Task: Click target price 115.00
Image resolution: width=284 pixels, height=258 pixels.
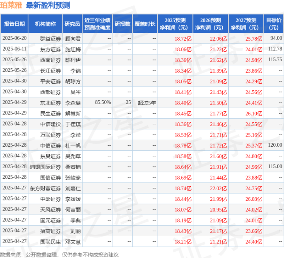Action: tap(275, 166)
